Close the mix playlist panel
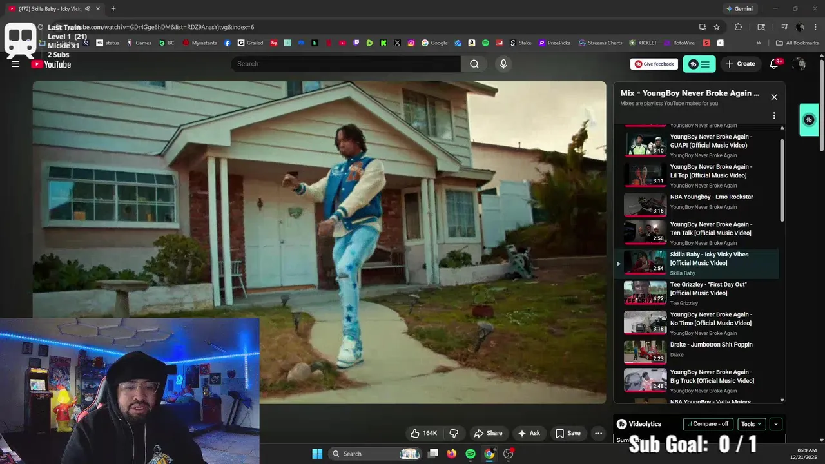Viewport: 825px width, 464px height. [x=774, y=97]
